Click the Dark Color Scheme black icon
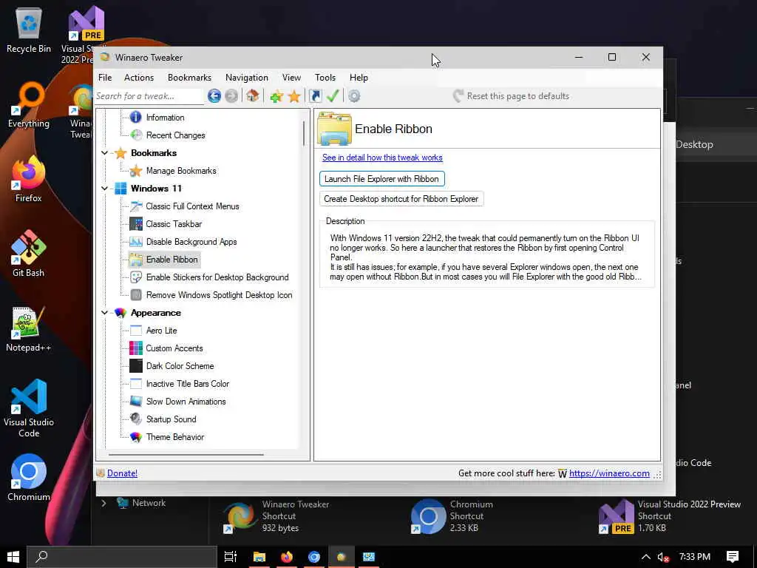This screenshot has width=757, height=568. (136, 366)
